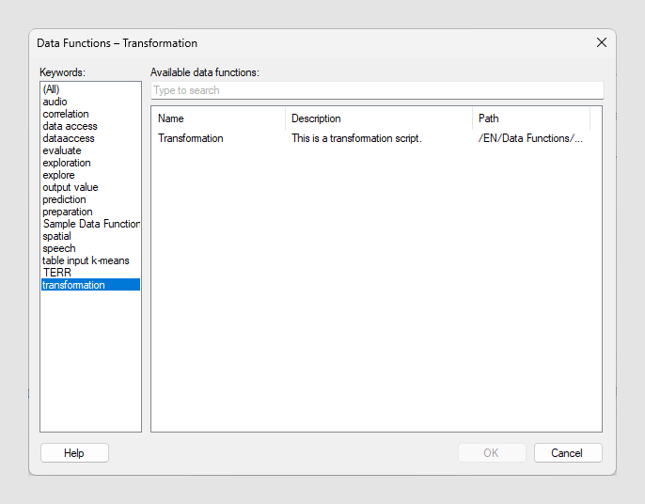The height and width of the screenshot is (504, 645).
Task: Focus the Type to search field
Action: coord(376,90)
